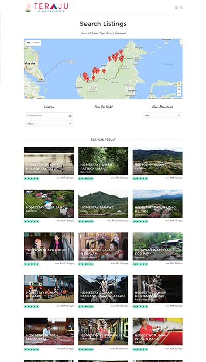Open Homestay Rumah Panjang Bawang Assan listing
Screen dimensions: 206x362
coord(103,289)
